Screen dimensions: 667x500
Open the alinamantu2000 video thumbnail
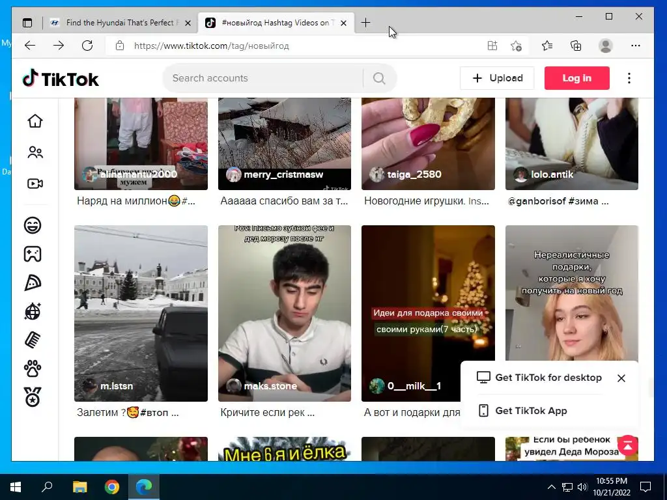(x=141, y=144)
